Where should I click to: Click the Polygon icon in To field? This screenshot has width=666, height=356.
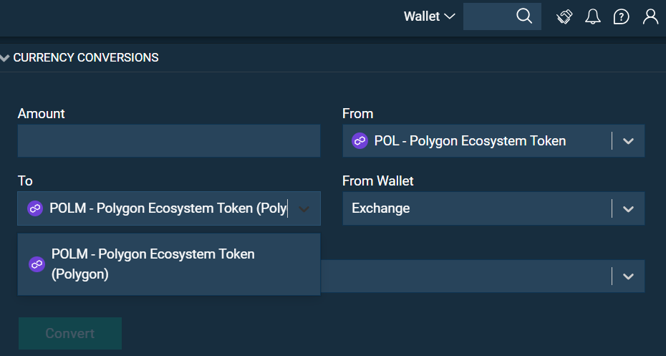coord(35,208)
